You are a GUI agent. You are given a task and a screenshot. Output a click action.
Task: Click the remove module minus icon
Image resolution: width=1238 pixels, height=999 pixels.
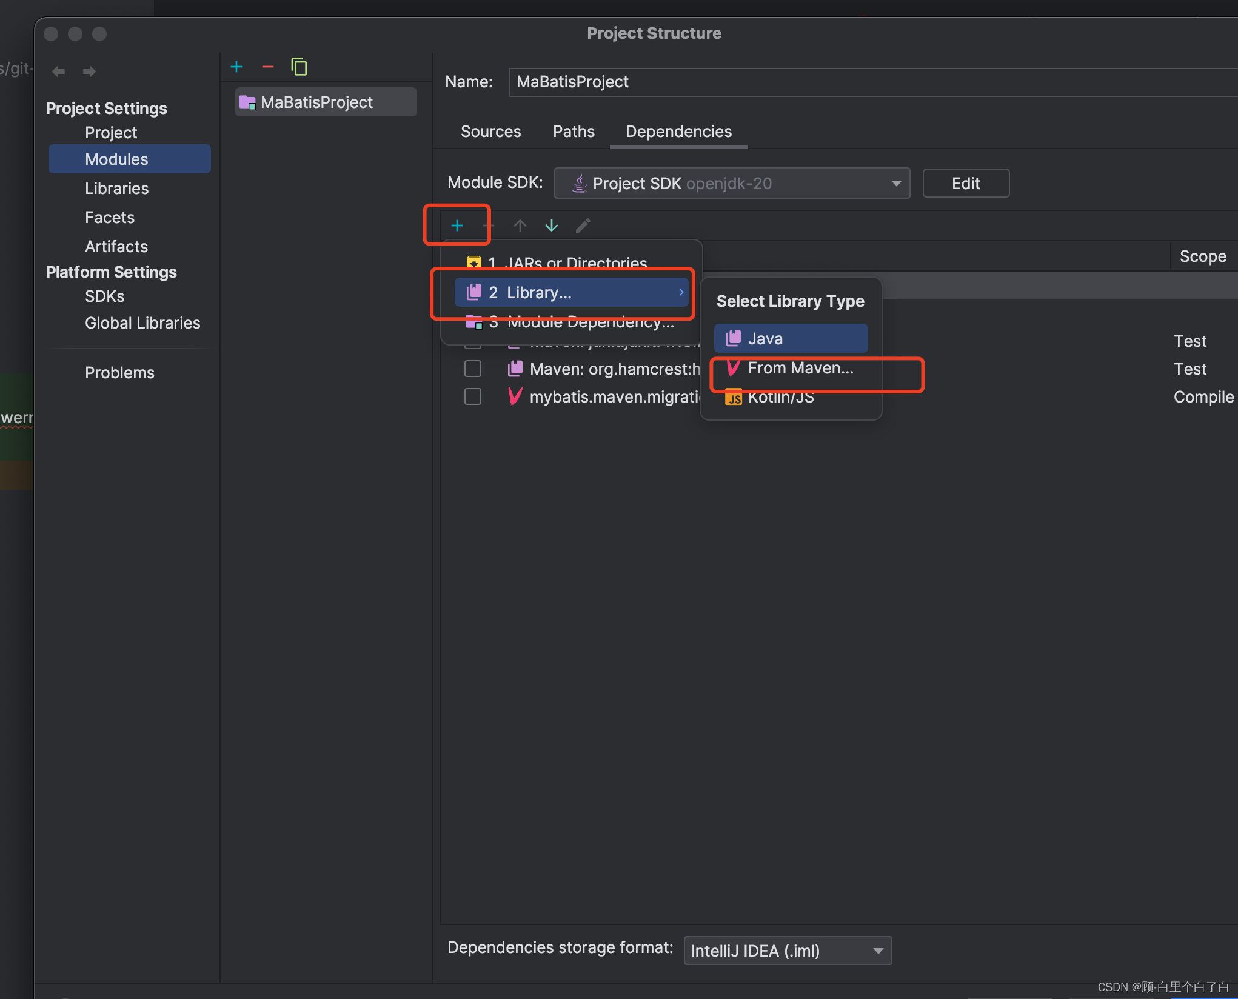tap(267, 67)
